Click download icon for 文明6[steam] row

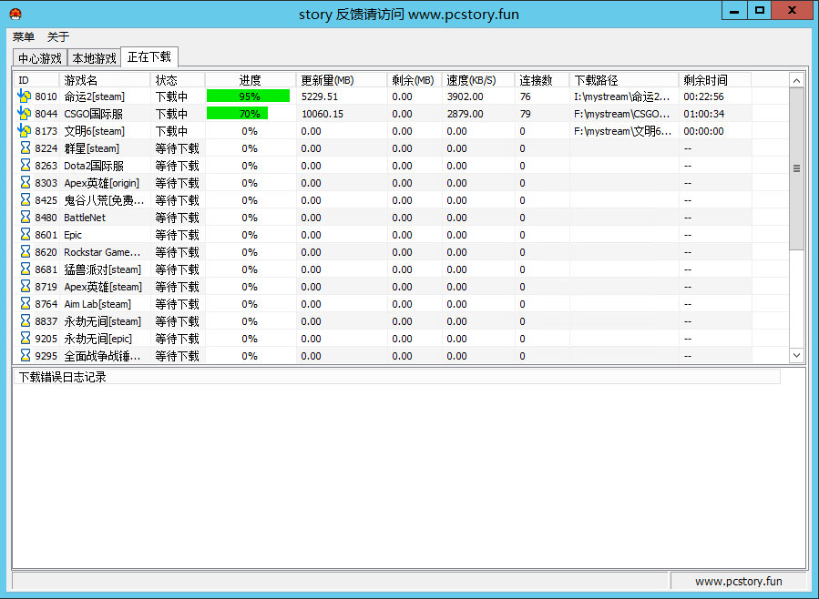[24, 130]
